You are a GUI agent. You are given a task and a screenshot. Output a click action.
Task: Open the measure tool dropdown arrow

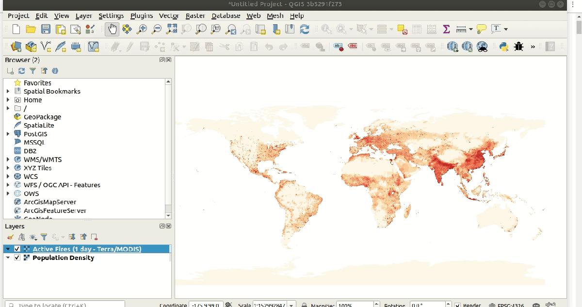pyautogui.click(x=471, y=29)
